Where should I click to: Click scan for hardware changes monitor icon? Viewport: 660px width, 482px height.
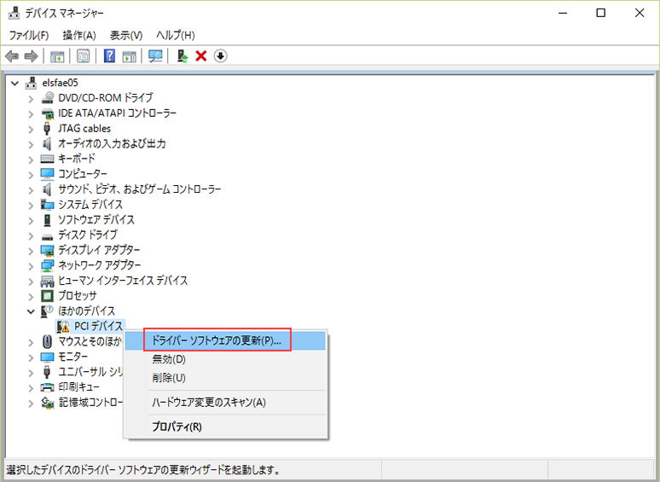155,56
